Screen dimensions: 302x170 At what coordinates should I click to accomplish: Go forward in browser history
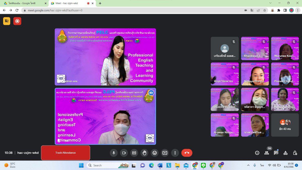[11, 10]
